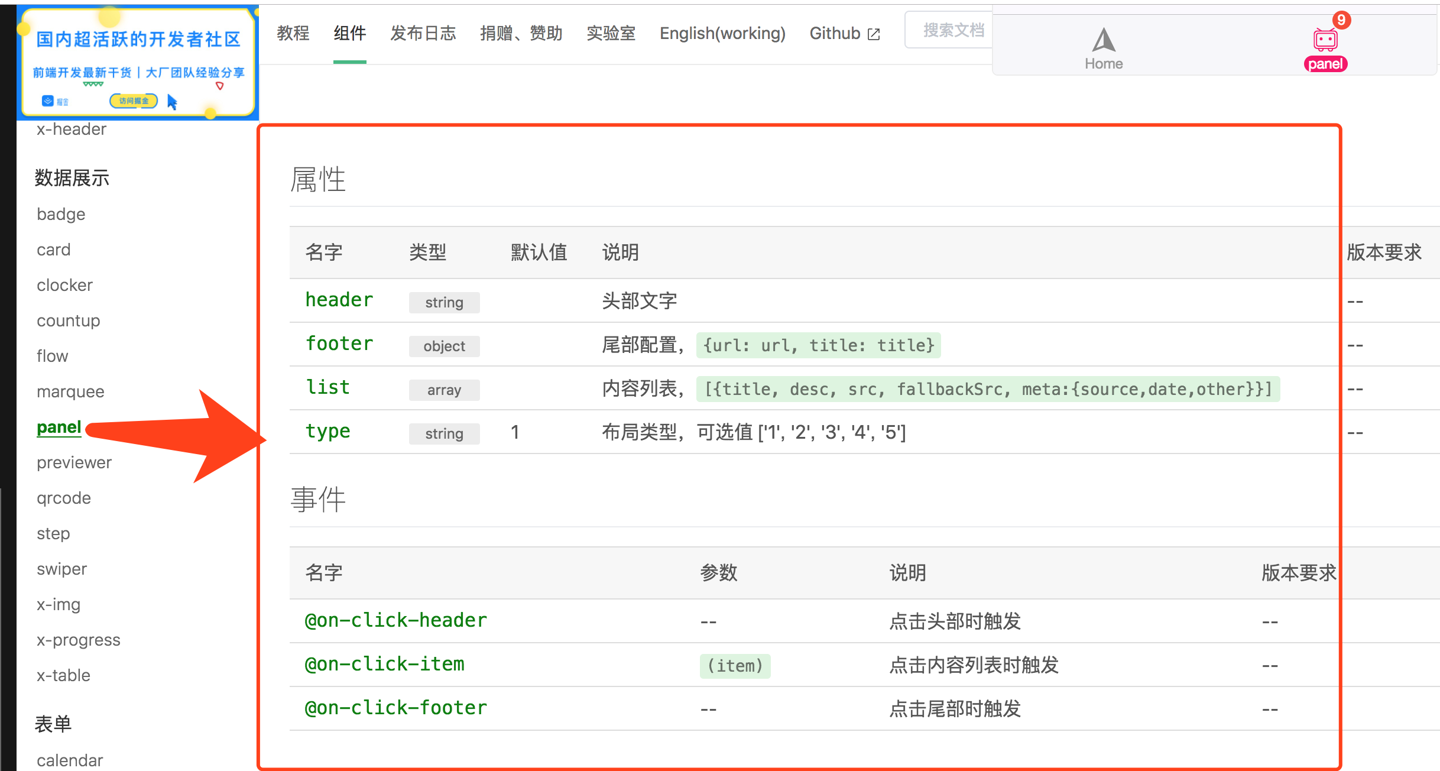Open the 发布日志 menu item
Viewport: 1440px width, 771px height.
pyautogui.click(x=423, y=34)
